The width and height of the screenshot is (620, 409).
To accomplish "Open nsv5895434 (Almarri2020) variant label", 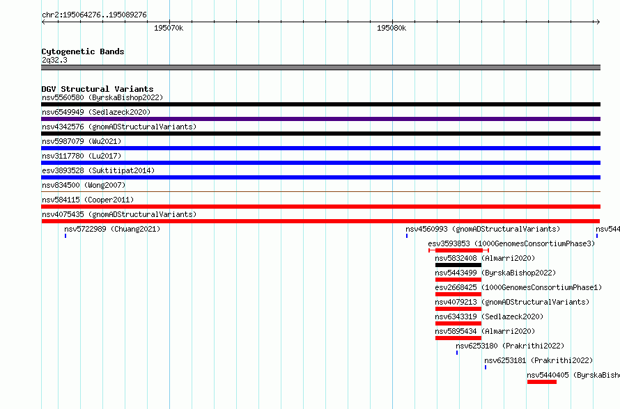I will pos(485,331).
